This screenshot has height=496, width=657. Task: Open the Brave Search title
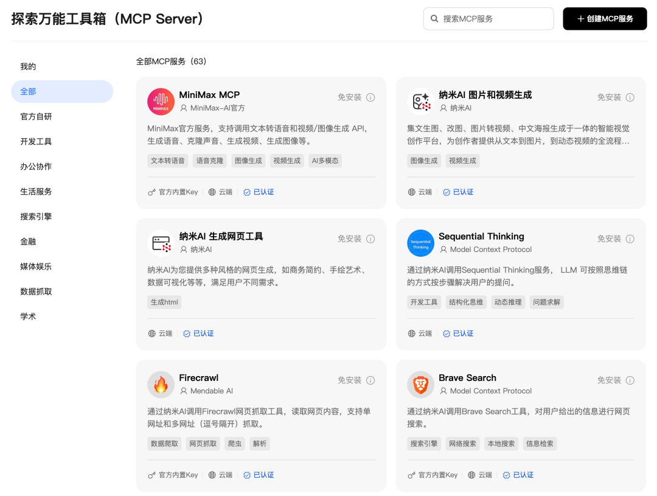[468, 378]
